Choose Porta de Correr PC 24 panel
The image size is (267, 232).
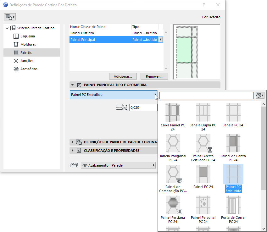click(x=233, y=205)
